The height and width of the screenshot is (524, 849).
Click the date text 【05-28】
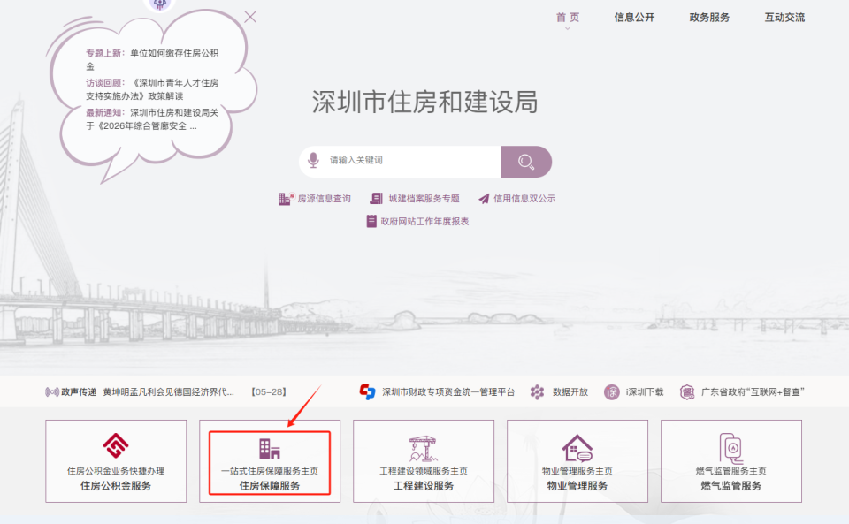coord(269,392)
